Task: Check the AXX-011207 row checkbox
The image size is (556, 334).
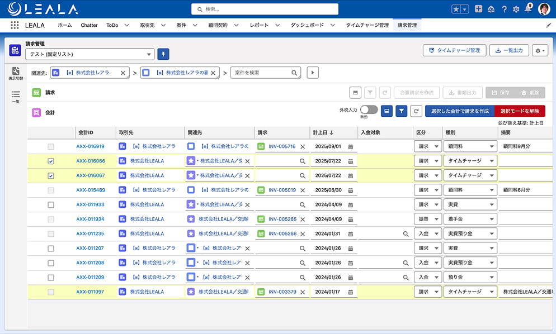Action: pyautogui.click(x=51, y=249)
